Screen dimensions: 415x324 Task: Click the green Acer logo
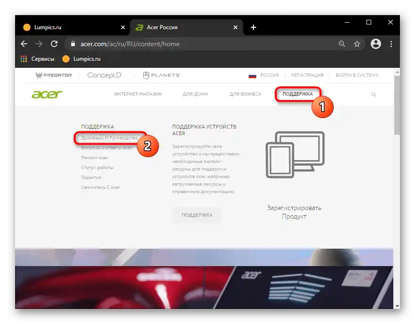click(x=47, y=94)
